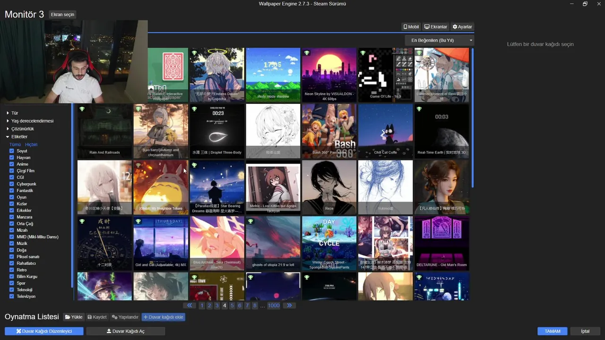This screenshot has width=605, height=340.
Task: Click the Ekran seçin button
Action: tap(62, 15)
